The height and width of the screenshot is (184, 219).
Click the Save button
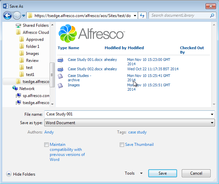[163, 173]
